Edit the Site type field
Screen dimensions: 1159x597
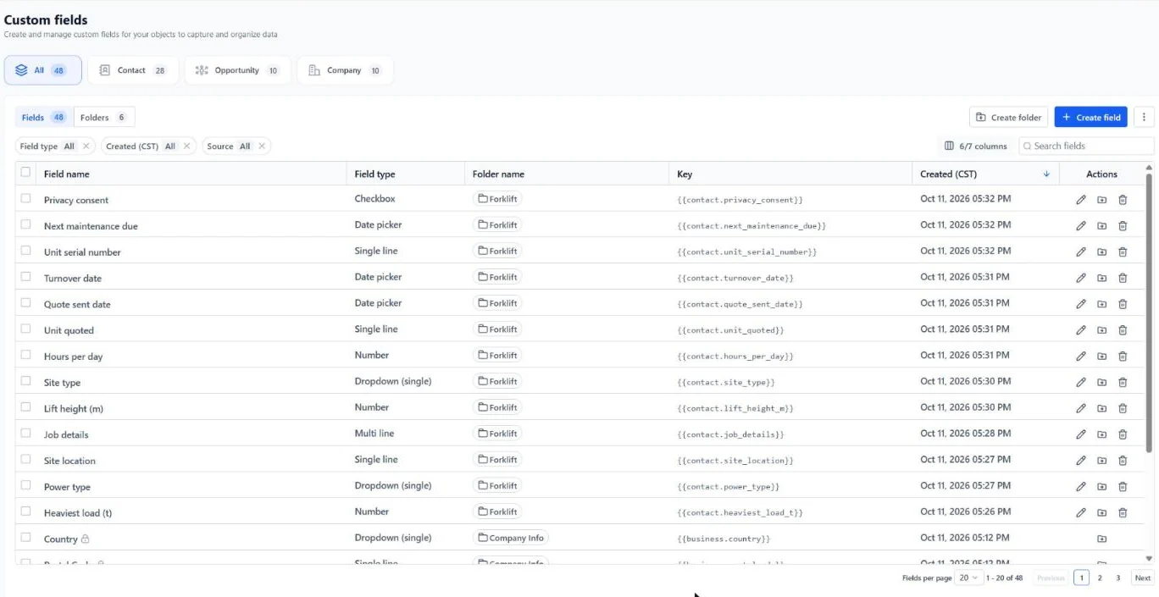(x=1081, y=383)
